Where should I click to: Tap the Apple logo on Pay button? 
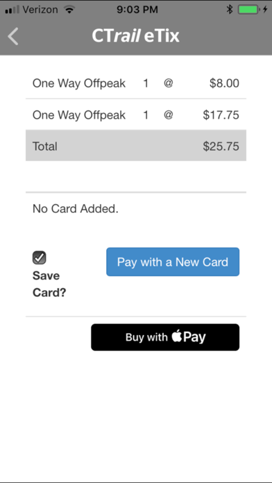point(176,336)
